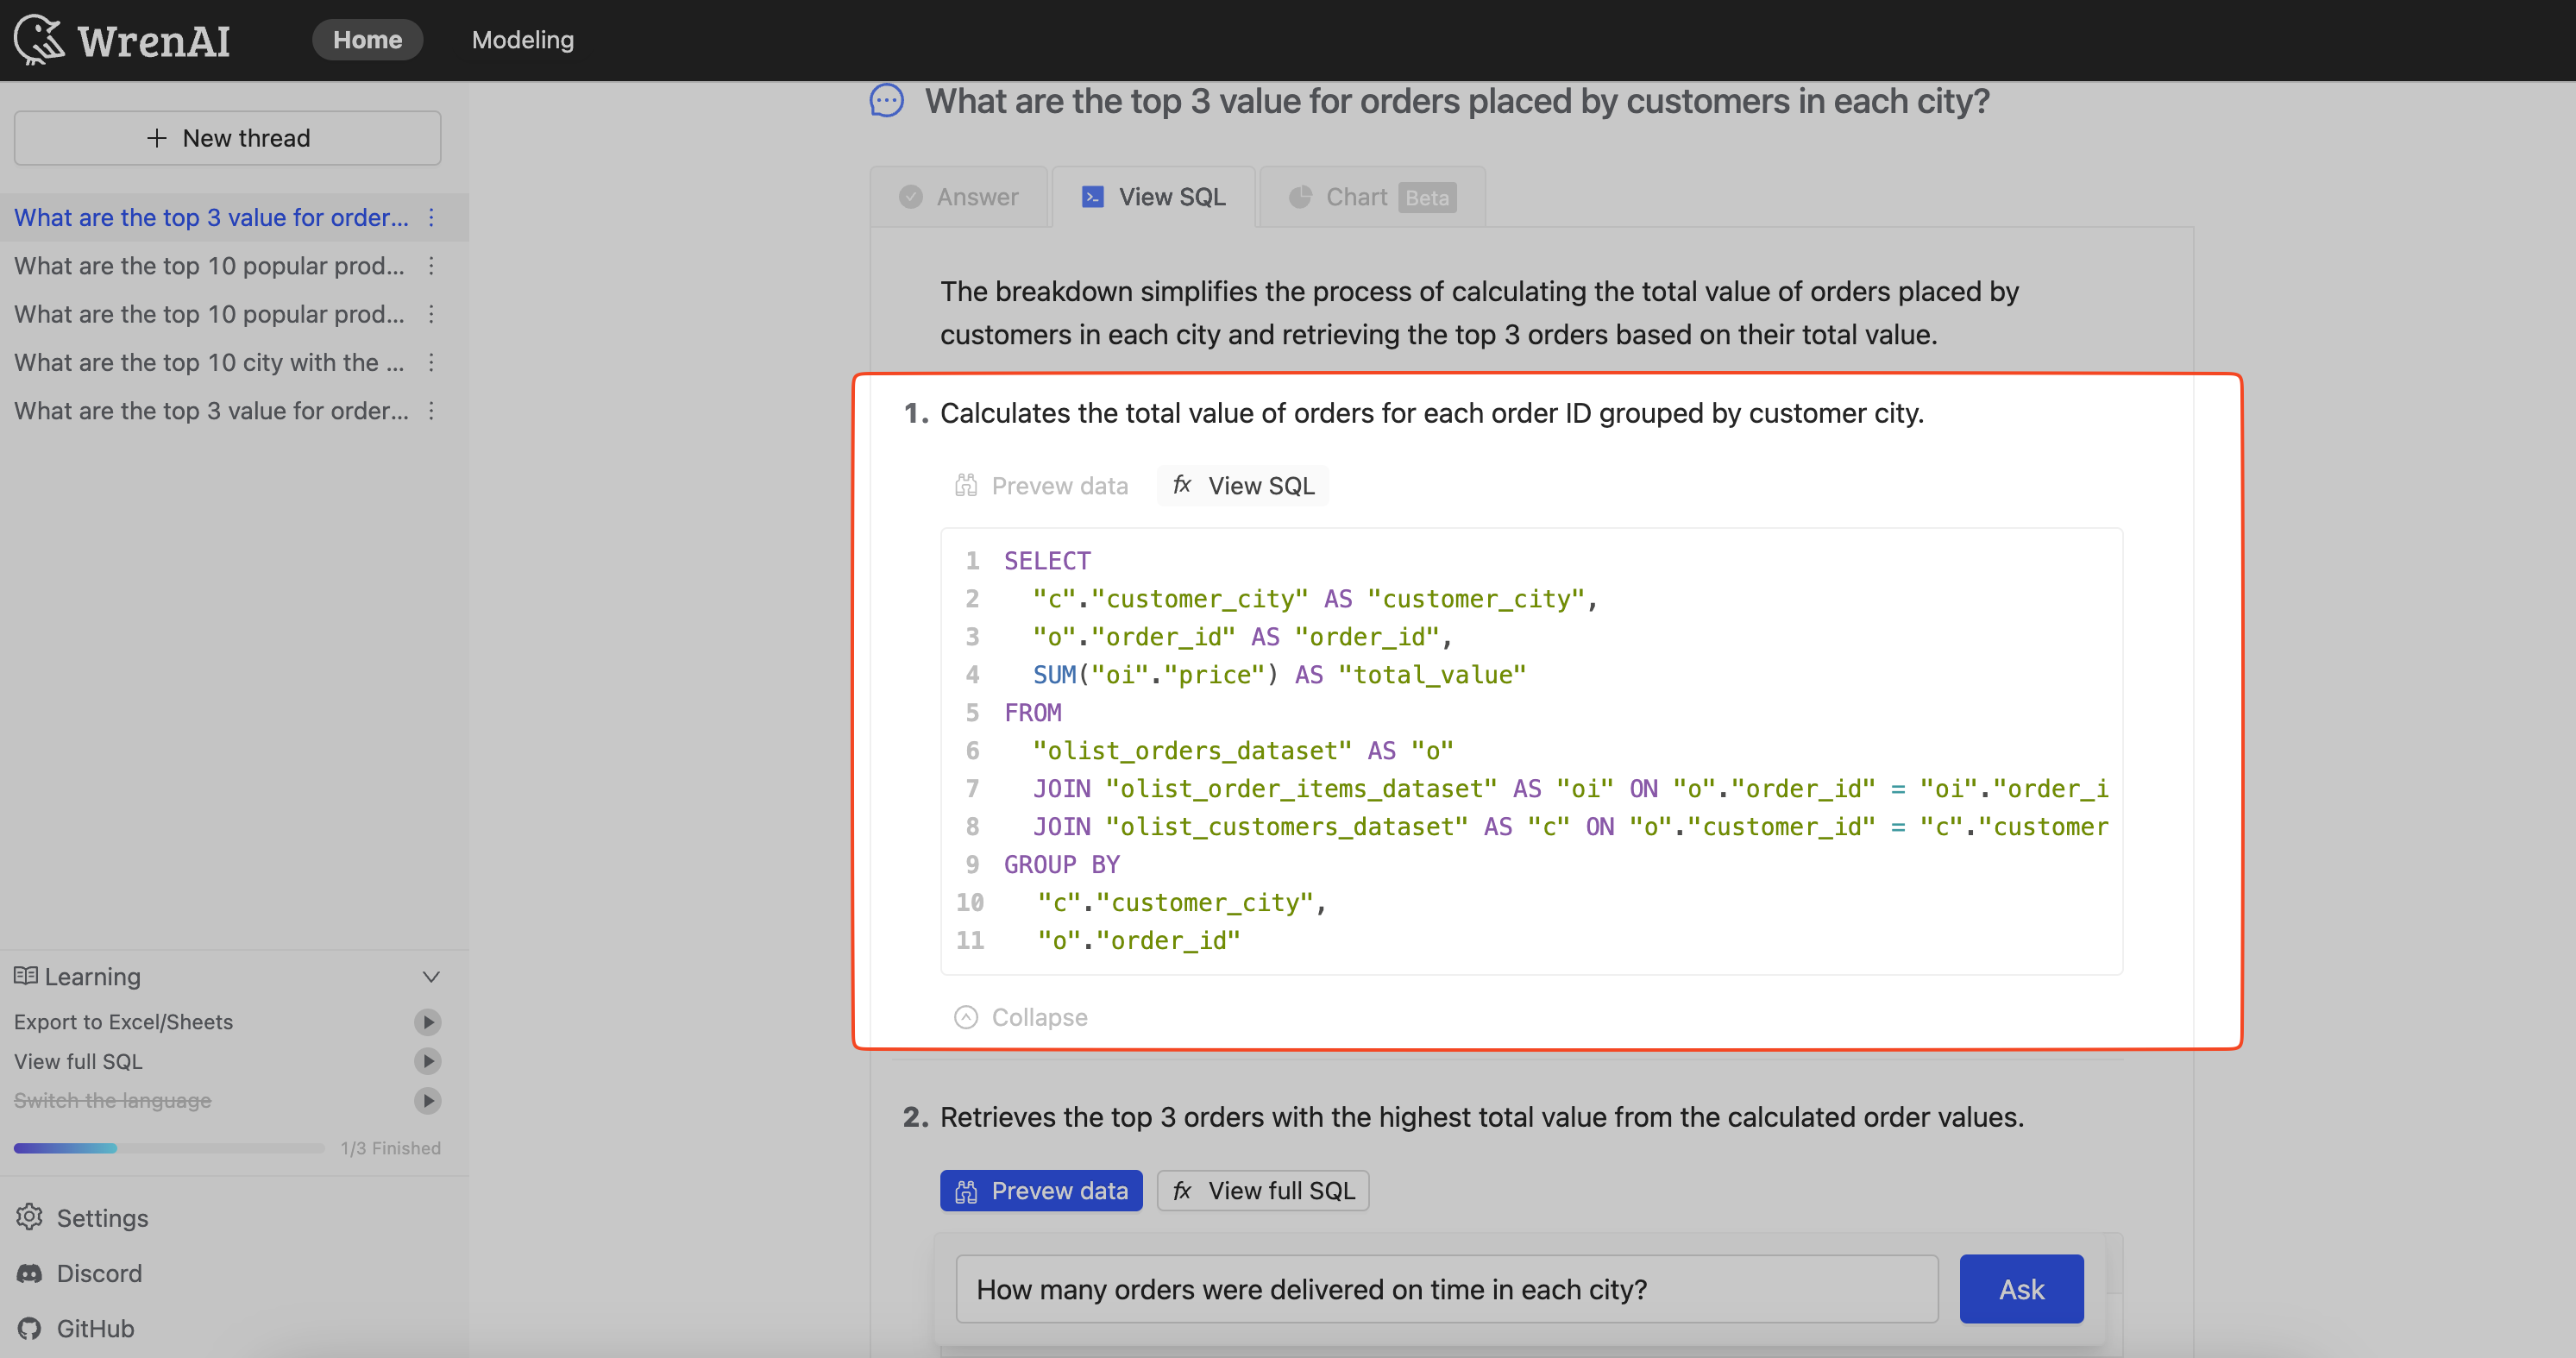Click the SELECT keyword on line 1
The height and width of the screenshot is (1358, 2576).
tap(1047, 561)
